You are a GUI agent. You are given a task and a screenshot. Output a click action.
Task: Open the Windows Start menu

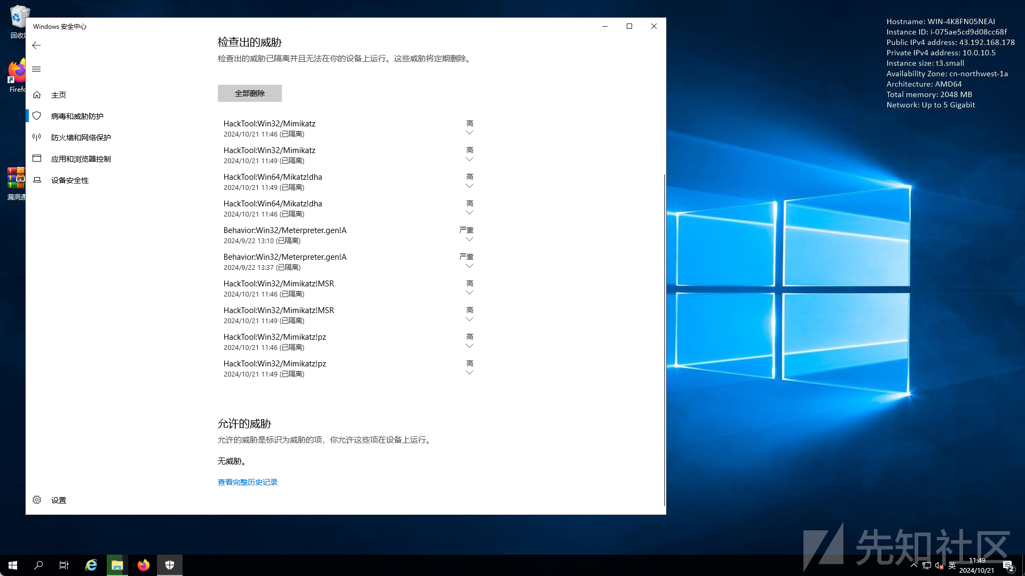[13, 565]
